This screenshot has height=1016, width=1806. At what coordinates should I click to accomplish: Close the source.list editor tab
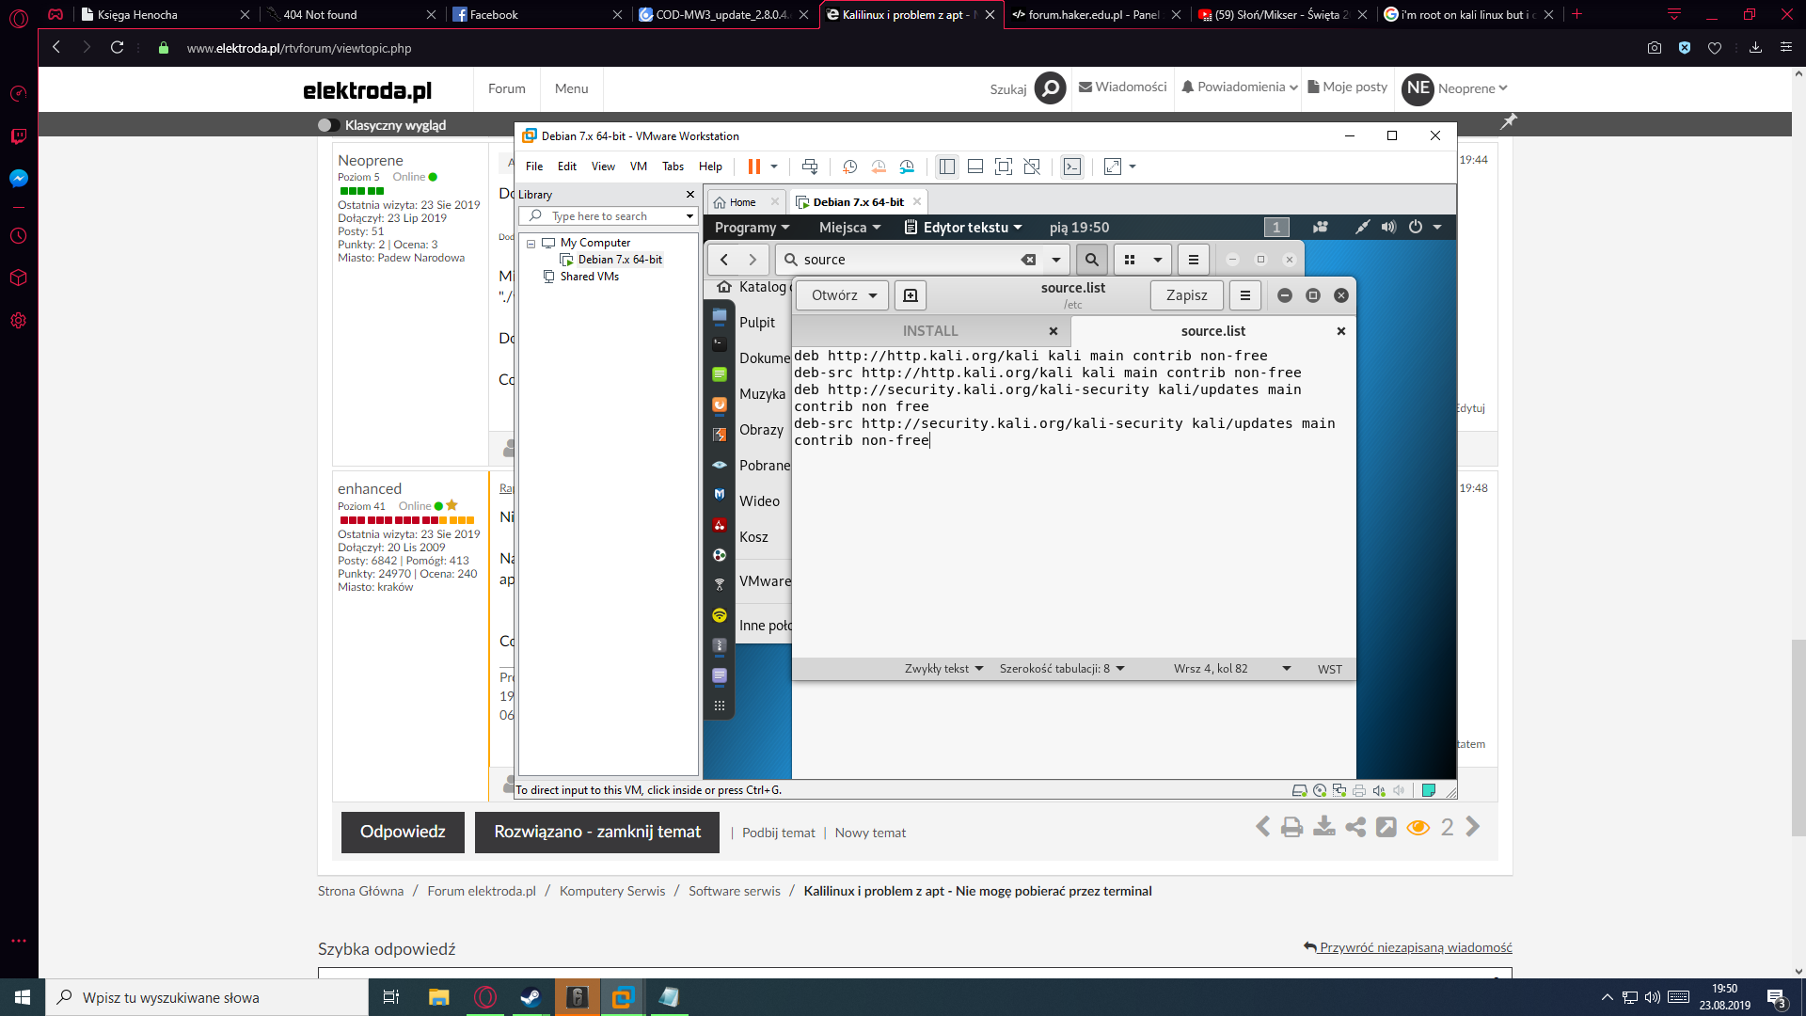[x=1341, y=331]
